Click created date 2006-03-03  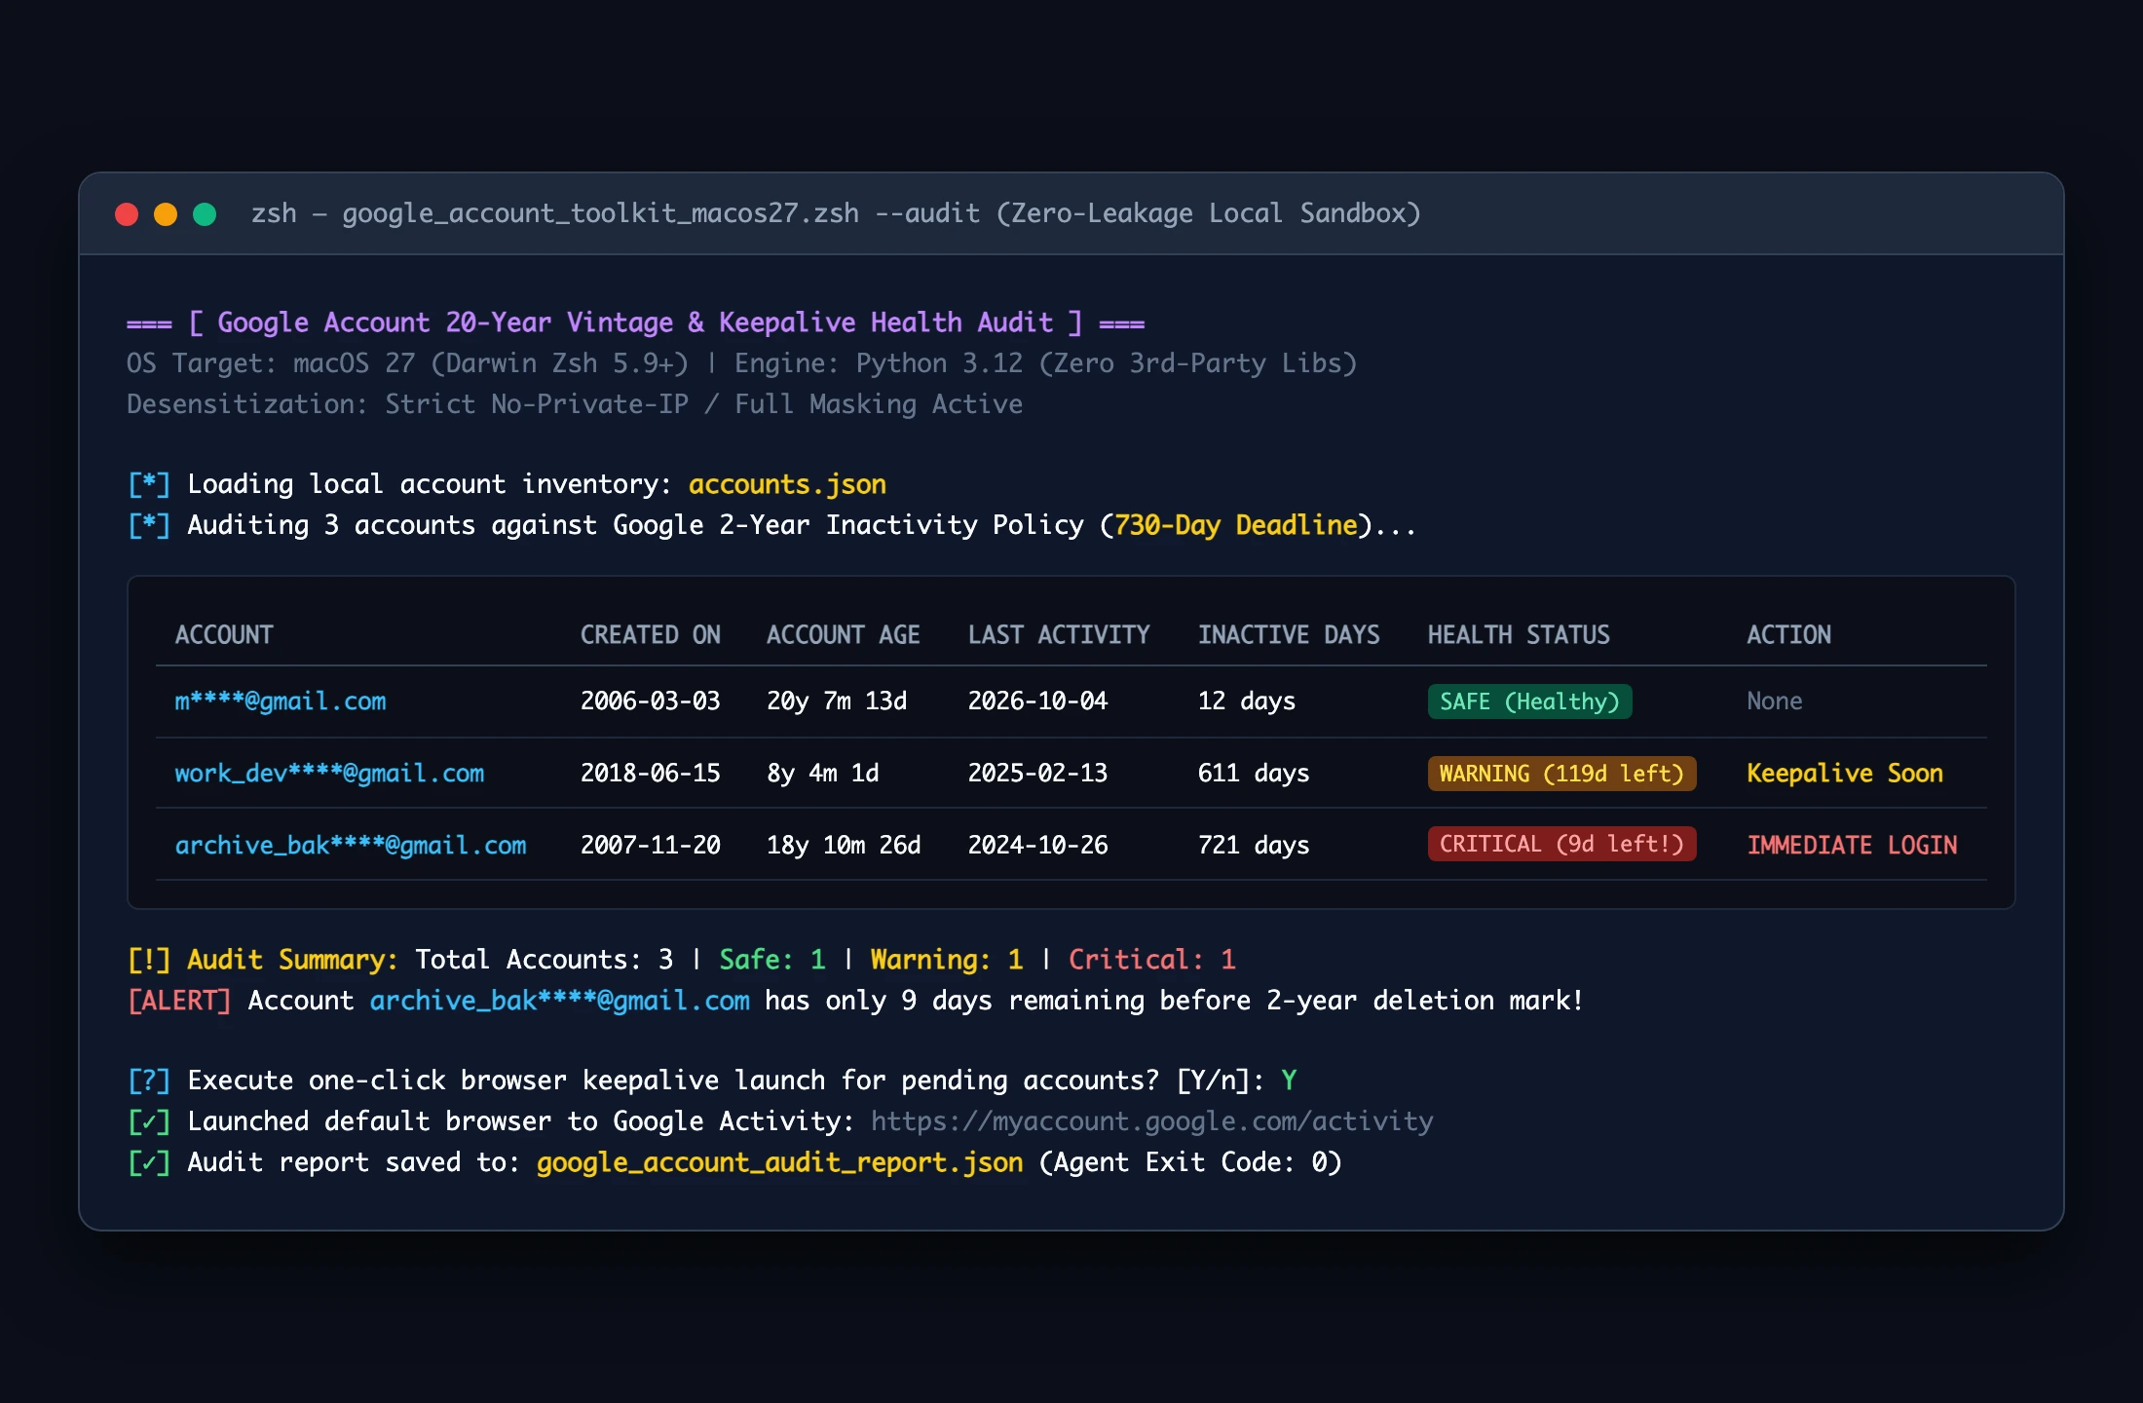pyautogui.click(x=651, y=701)
